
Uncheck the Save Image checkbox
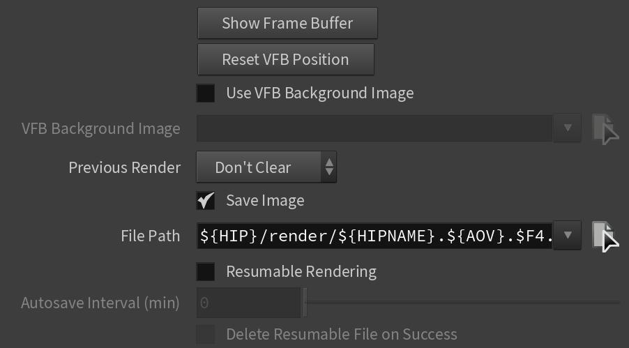pos(206,200)
